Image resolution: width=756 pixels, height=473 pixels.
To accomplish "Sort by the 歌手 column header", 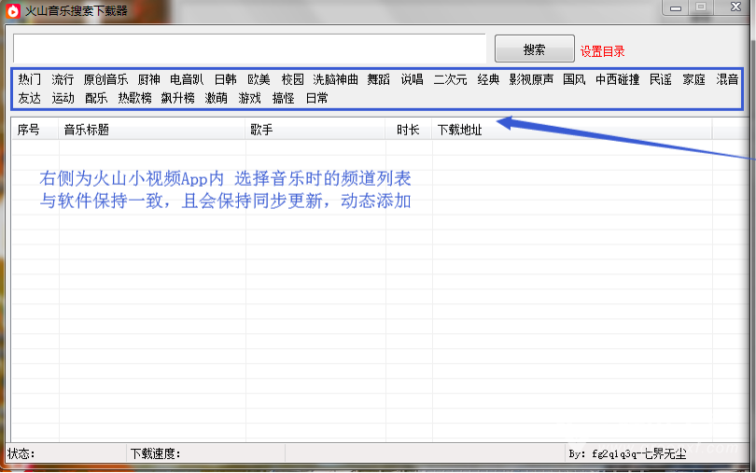I will tap(315, 130).
